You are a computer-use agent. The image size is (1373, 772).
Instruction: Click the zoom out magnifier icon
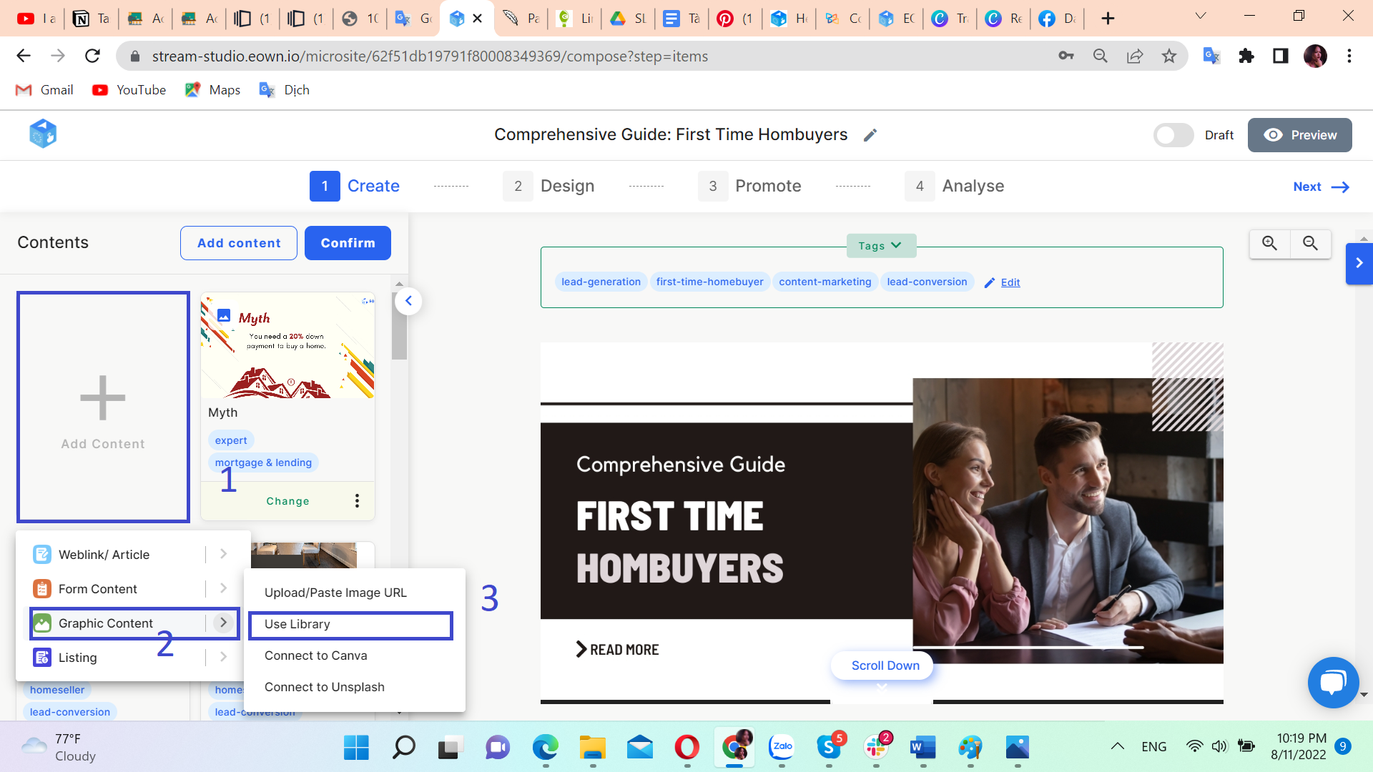point(1310,244)
